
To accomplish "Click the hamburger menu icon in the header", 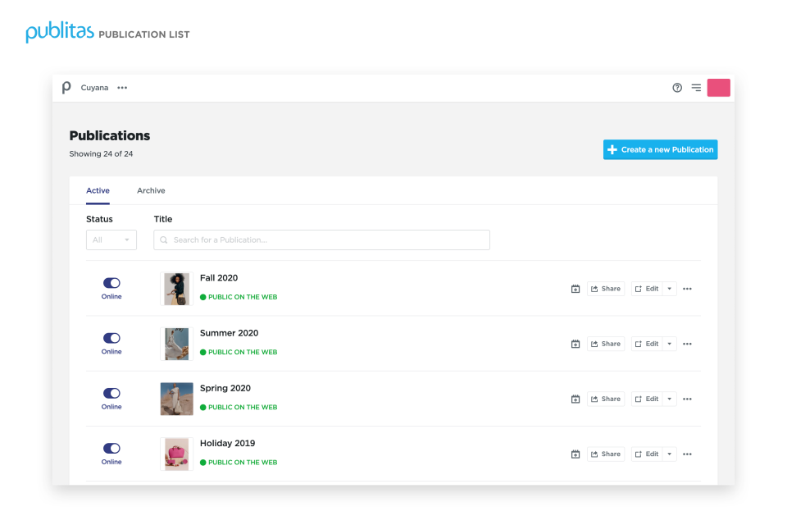I will click(x=696, y=87).
